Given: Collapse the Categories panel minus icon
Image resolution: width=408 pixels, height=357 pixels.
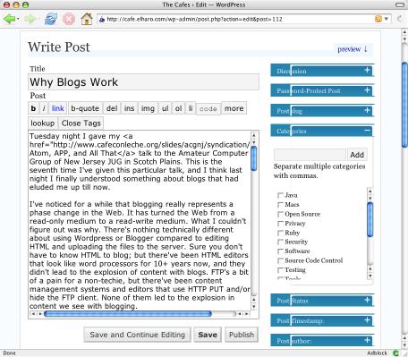Looking at the screenshot, I should click(x=367, y=131).
